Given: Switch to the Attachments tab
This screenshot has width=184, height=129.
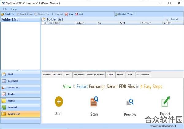Looking at the screenshot, I should 143,75.
